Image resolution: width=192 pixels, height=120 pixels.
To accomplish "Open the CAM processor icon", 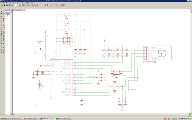I will coord(9,5).
